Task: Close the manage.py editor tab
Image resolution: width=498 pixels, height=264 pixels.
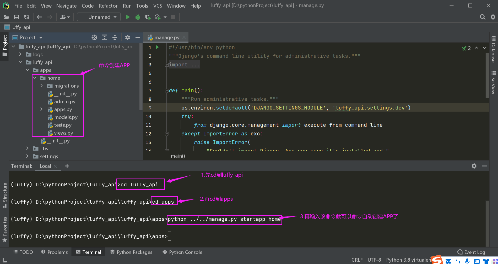Action: point(184,37)
